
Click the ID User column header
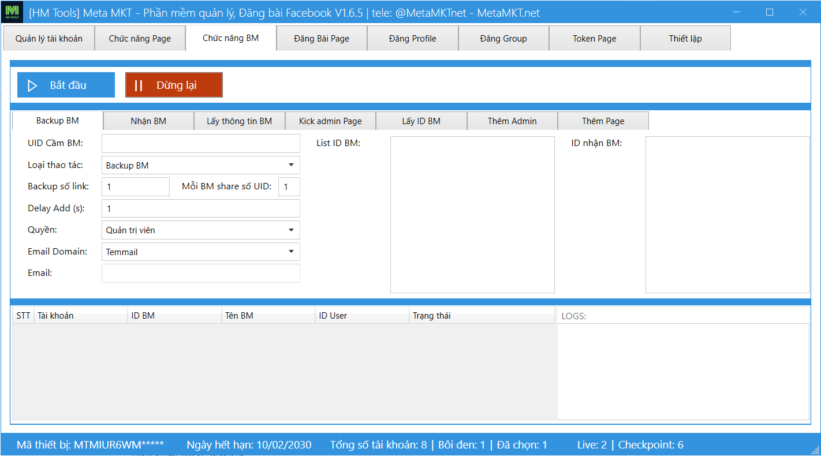click(x=363, y=316)
